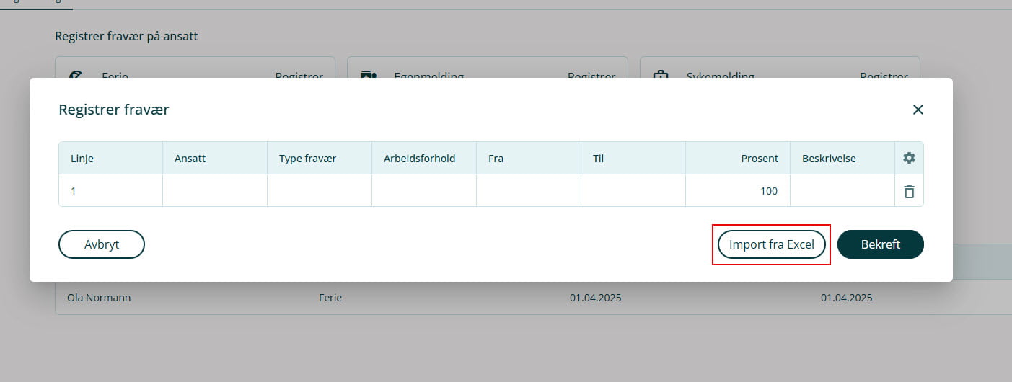
Task: Click the Avbryt button
Action: (102, 244)
